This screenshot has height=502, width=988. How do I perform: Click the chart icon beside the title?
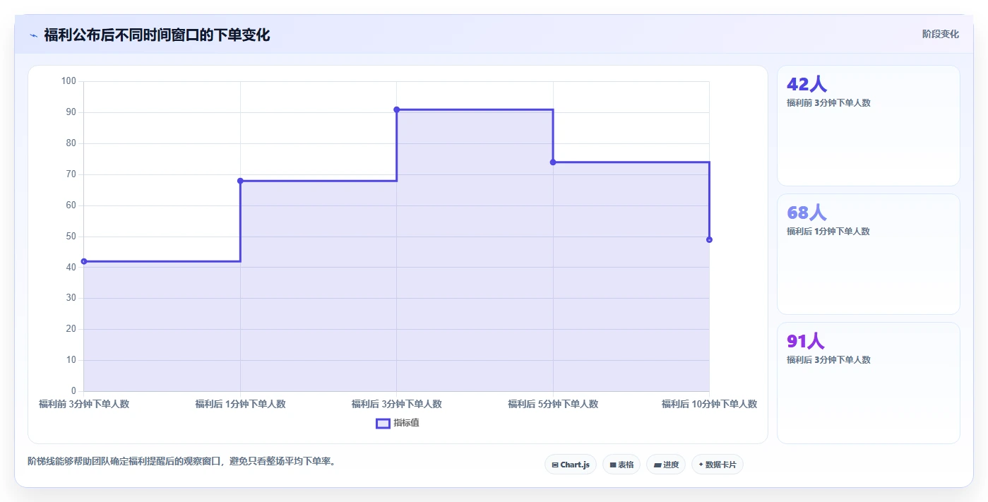pos(33,35)
